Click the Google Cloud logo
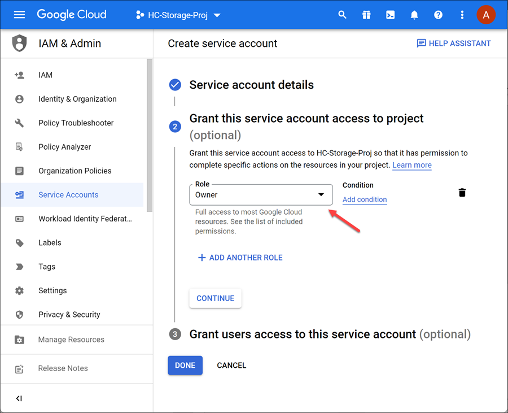508x413 pixels. coord(72,15)
